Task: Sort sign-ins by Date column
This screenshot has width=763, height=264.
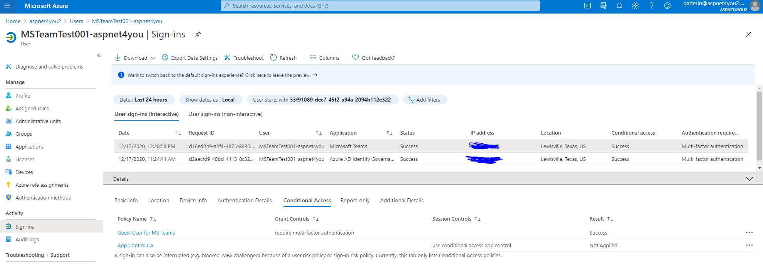Action: 178,133
